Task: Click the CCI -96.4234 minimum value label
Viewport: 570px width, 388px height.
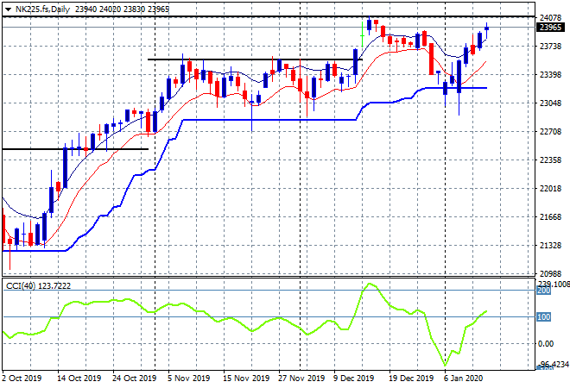Action: click(553, 364)
